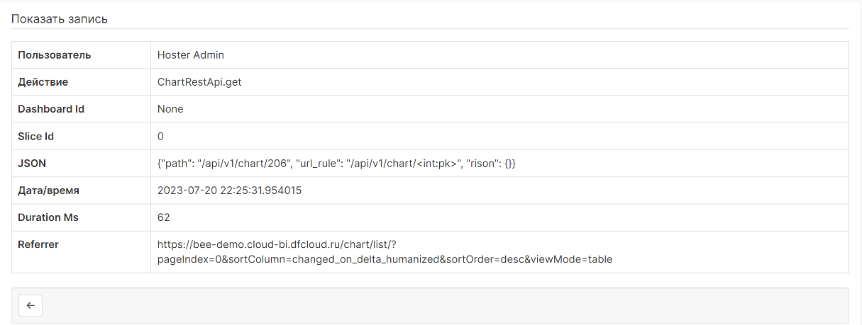Click the 2023-07-20 timestamp value

(x=230, y=190)
